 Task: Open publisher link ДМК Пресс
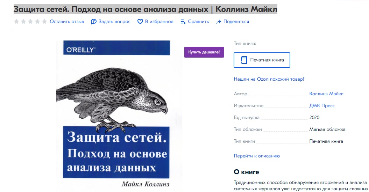[x=322, y=106]
